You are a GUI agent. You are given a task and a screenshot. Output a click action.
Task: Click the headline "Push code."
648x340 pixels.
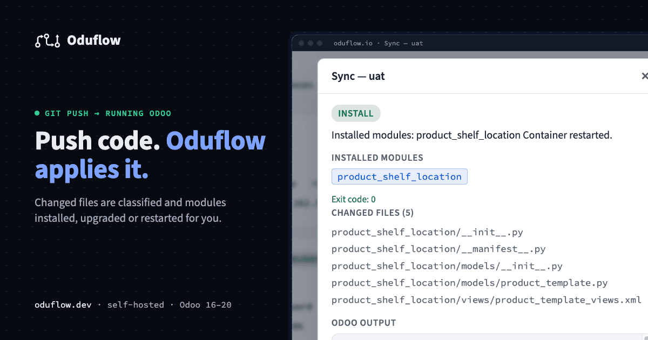pyautogui.click(x=97, y=141)
